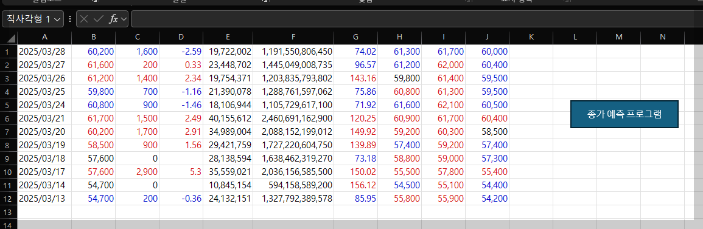Select column G header
This screenshot has height=229, width=703.
tap(355, 37)
